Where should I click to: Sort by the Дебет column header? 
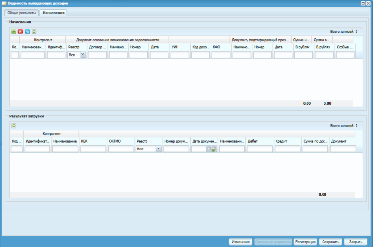click(x=259, y=141)
